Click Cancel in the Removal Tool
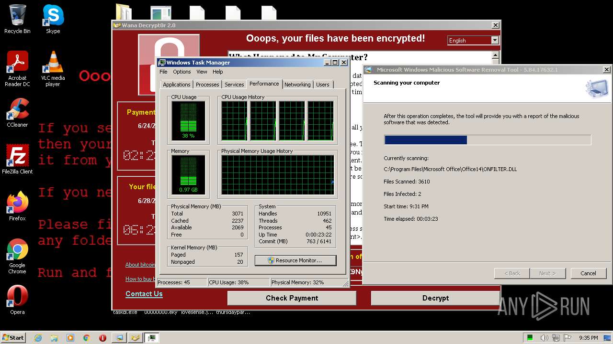This screenshot has width=613, height=344. [588, 273]
